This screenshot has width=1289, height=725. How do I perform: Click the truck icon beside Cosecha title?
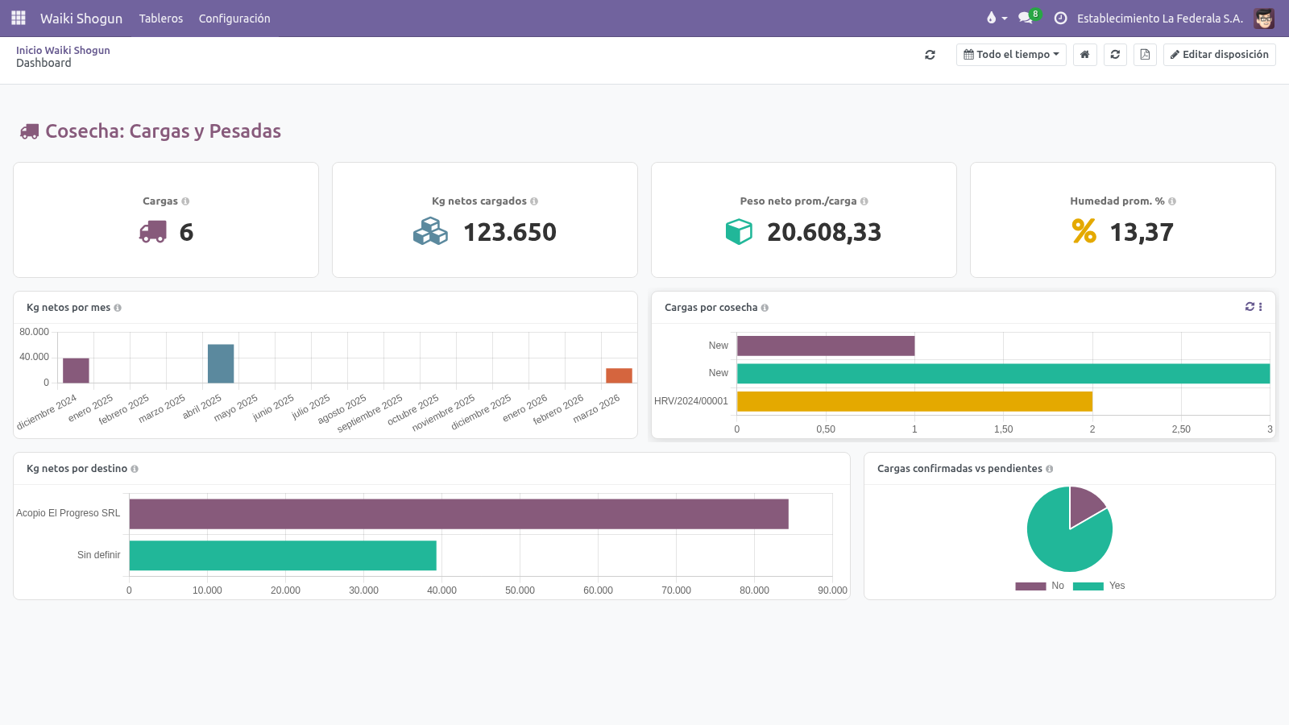click(x=30, y=131)
